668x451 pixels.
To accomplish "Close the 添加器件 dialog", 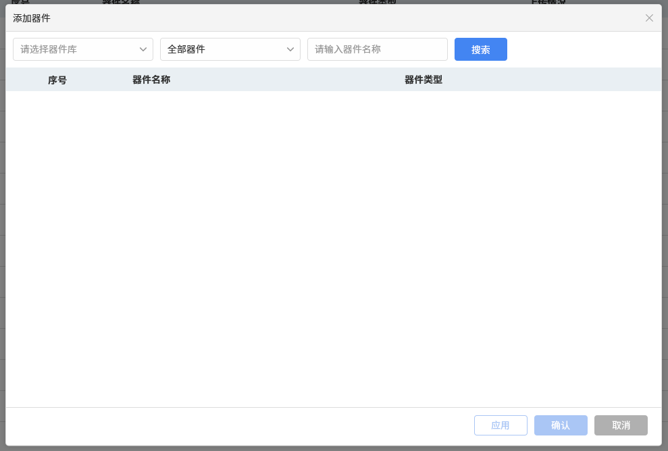I will pyautogui.click(x=649, y=18).
